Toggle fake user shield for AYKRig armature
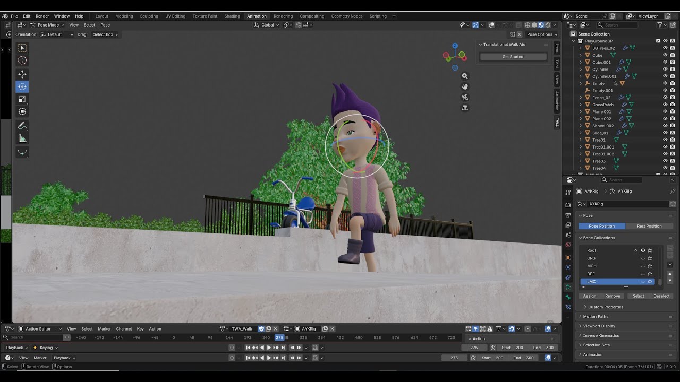 (x=673, y=204)
